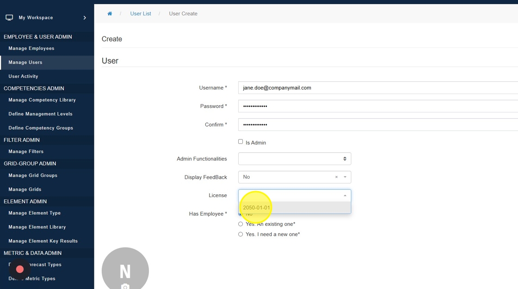Click the red record button
Viewport: 518px width, 289px height.
click(20, 269)
